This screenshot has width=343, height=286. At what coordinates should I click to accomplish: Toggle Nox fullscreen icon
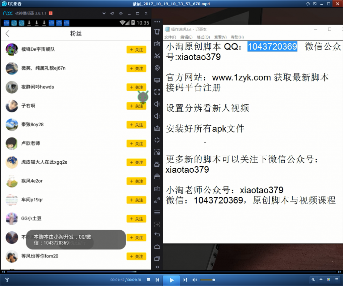pyautogui.click(x=157, y=92)
